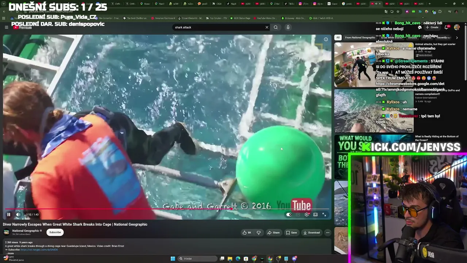Select 'From National Geographic' filter chip
This screenshot has height=263, width=467.
(x=360, y=37)
